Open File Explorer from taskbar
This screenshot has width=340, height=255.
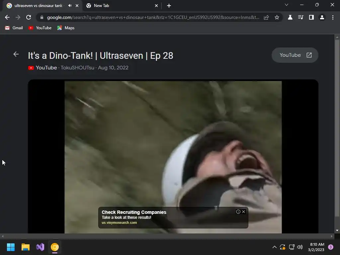coord(25,247)
